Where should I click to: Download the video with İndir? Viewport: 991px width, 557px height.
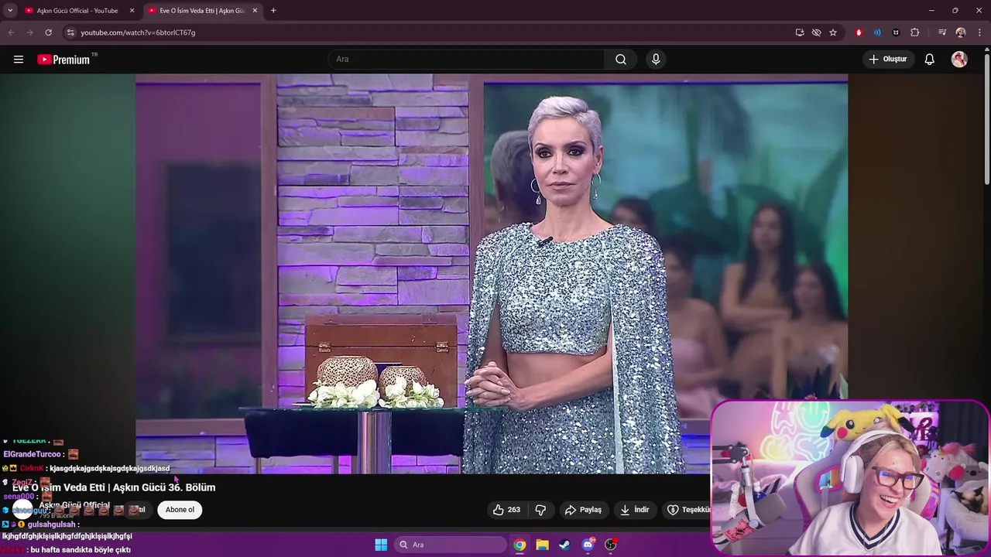coord(634,510)
